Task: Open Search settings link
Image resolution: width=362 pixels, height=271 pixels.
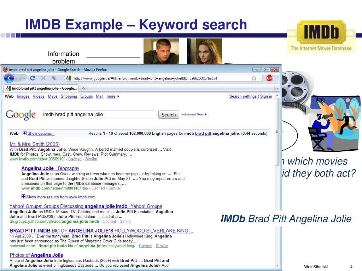Action: (x=243, y=96)
